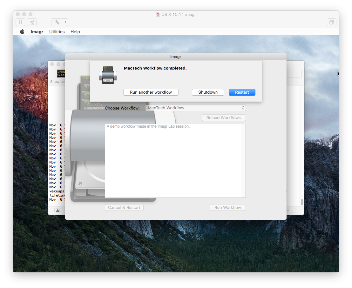
Task: Click the Reload Workflows button
Action: [x=223, y=117]
